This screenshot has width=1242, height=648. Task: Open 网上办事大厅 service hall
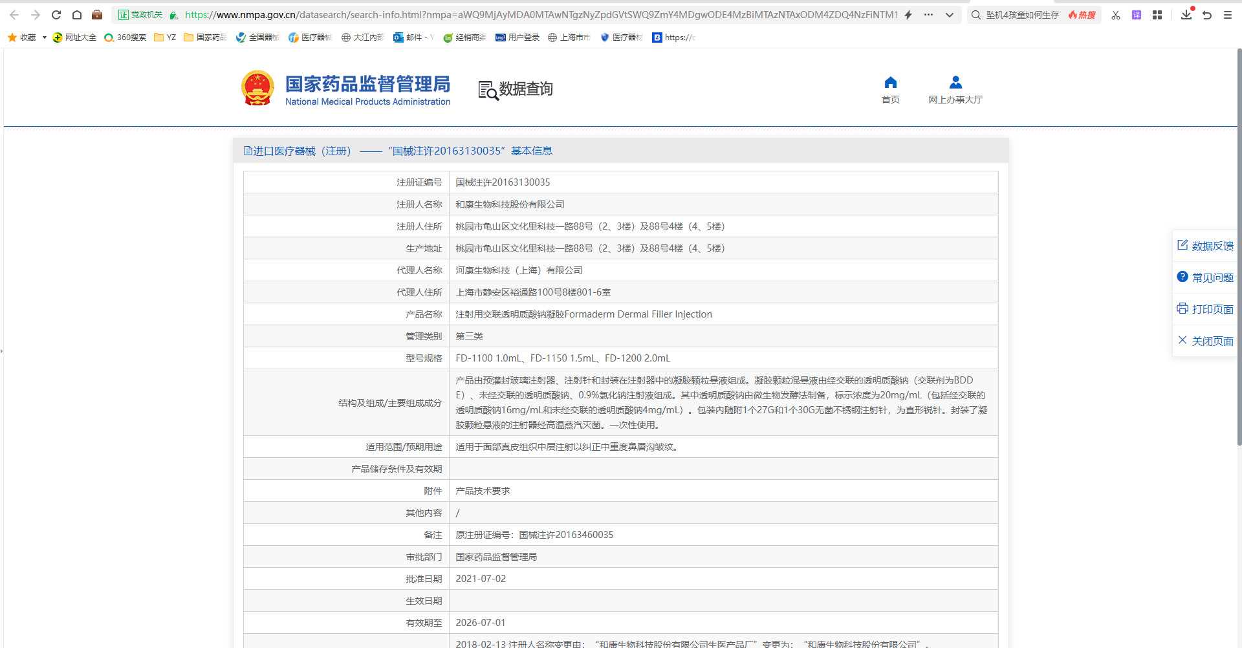[955, 90]
